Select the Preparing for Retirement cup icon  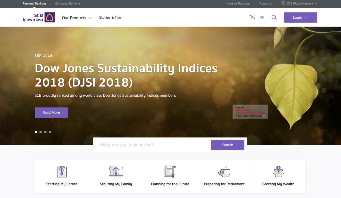(x=224, y=172)
